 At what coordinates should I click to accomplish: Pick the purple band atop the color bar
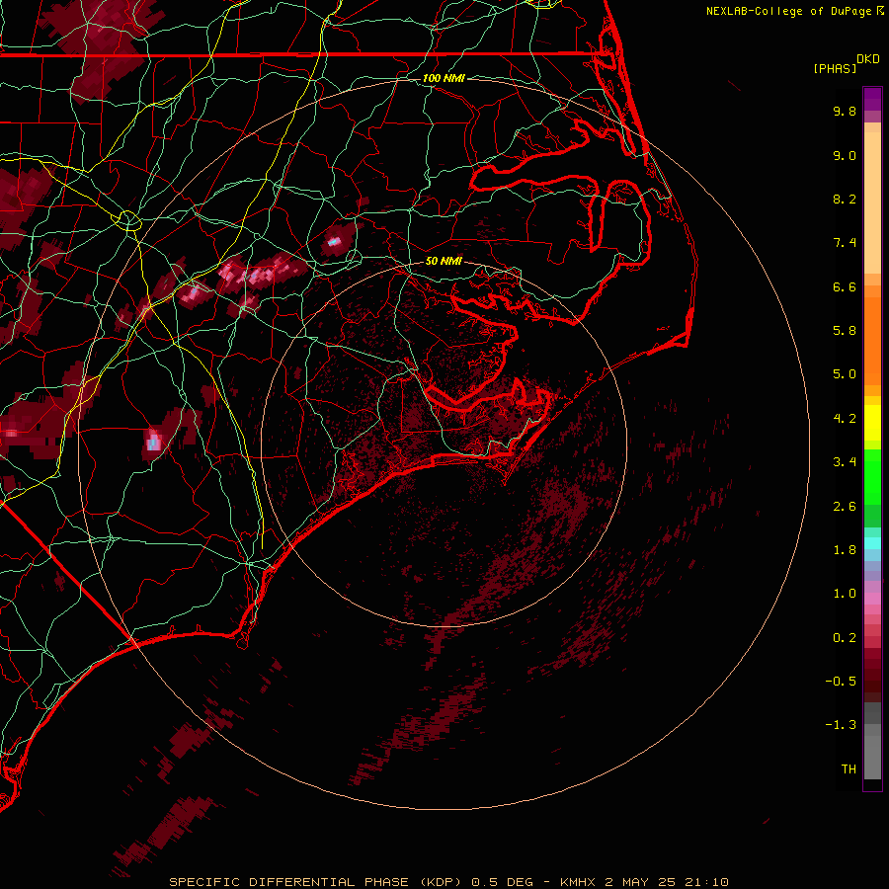coord(872,99)
